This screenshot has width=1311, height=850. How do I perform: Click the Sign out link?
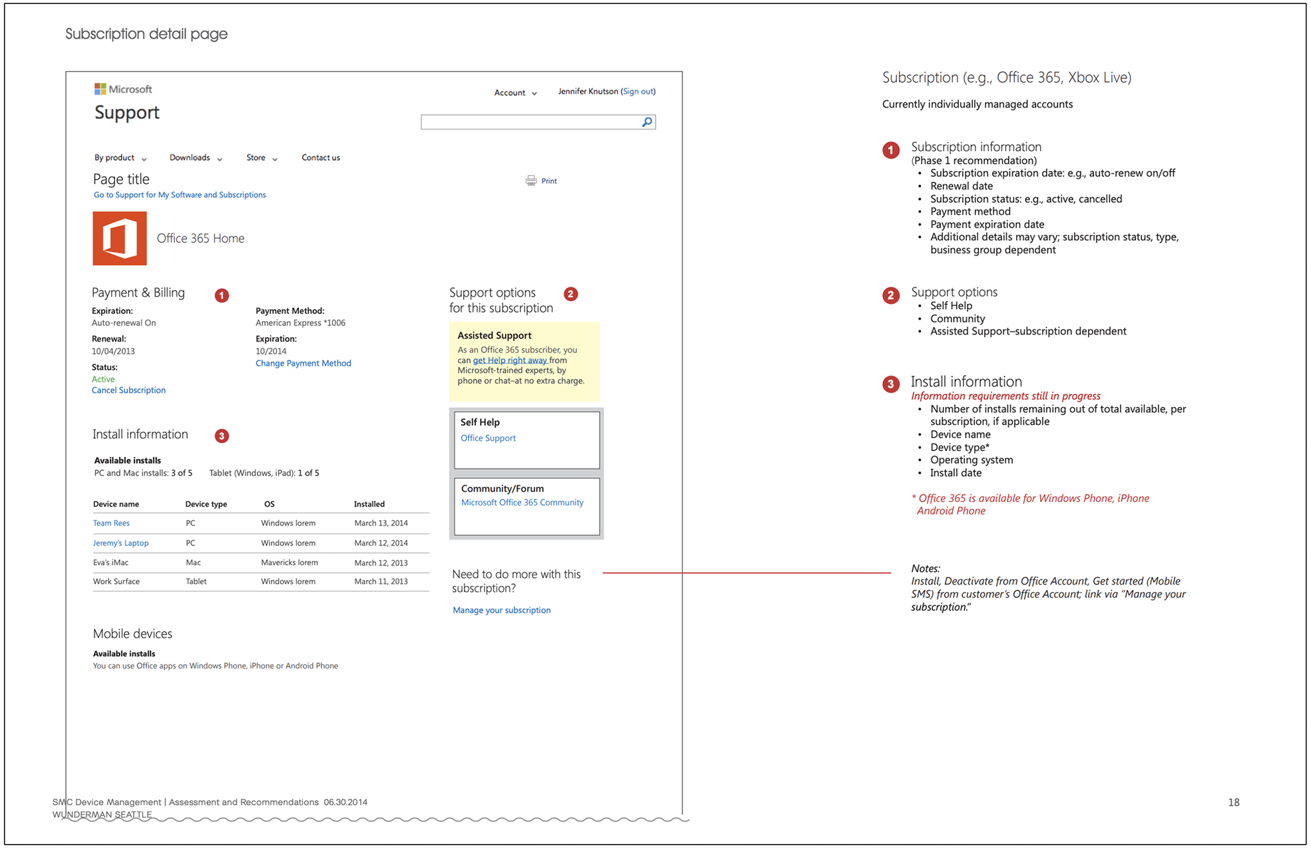pos(638,91)
